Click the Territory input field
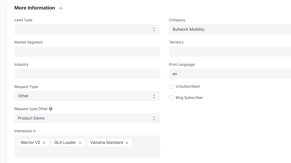291x163 pixels. pos(230,51)
